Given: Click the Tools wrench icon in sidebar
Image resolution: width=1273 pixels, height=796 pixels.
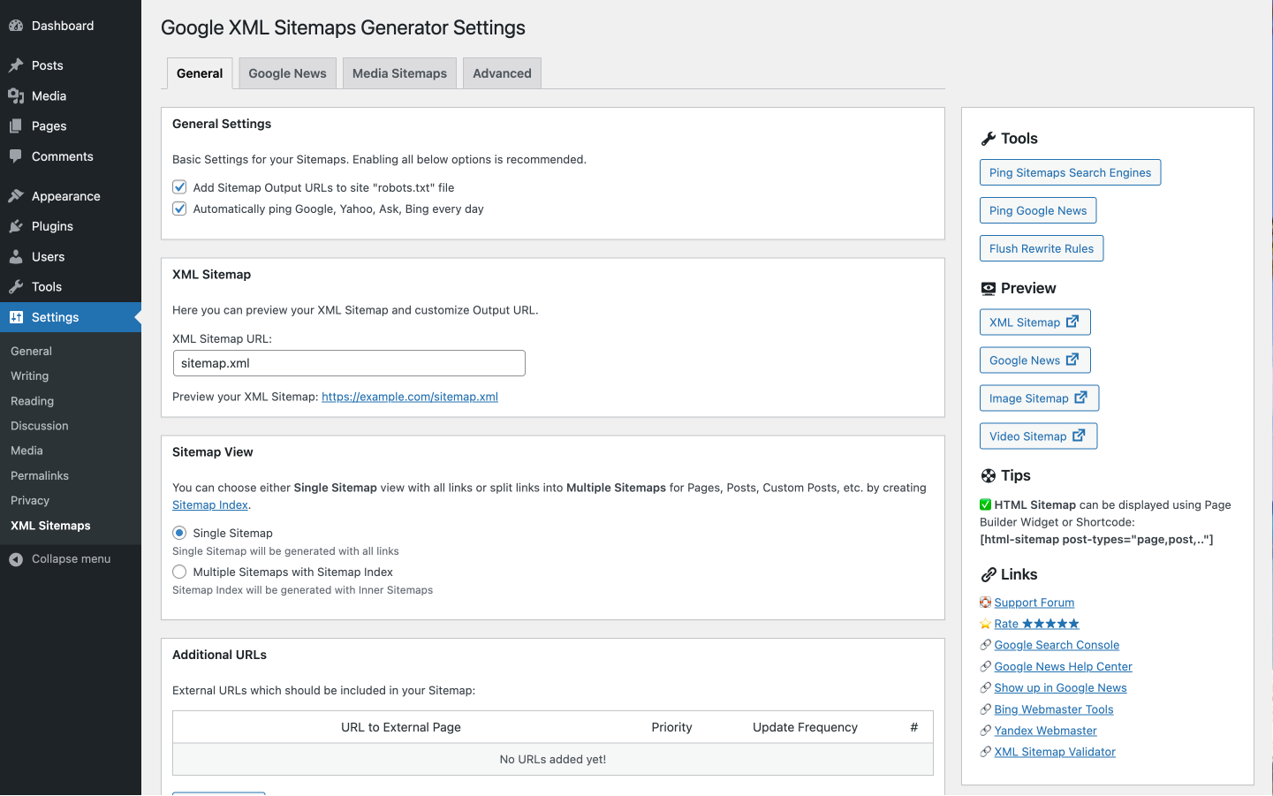Looking at the screenshot, I should (x=16, y=287).
